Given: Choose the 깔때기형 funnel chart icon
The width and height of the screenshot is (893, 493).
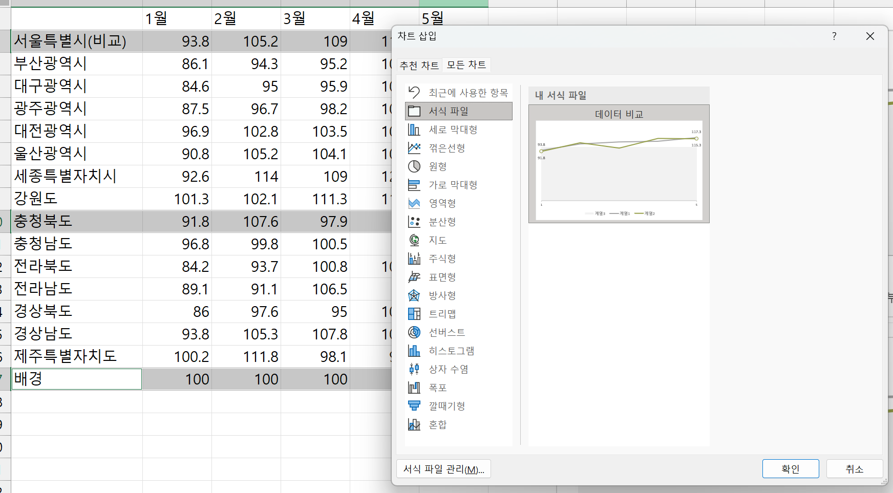Looking at the screenshot, I should pyautogui.click(x=414, y=406).
